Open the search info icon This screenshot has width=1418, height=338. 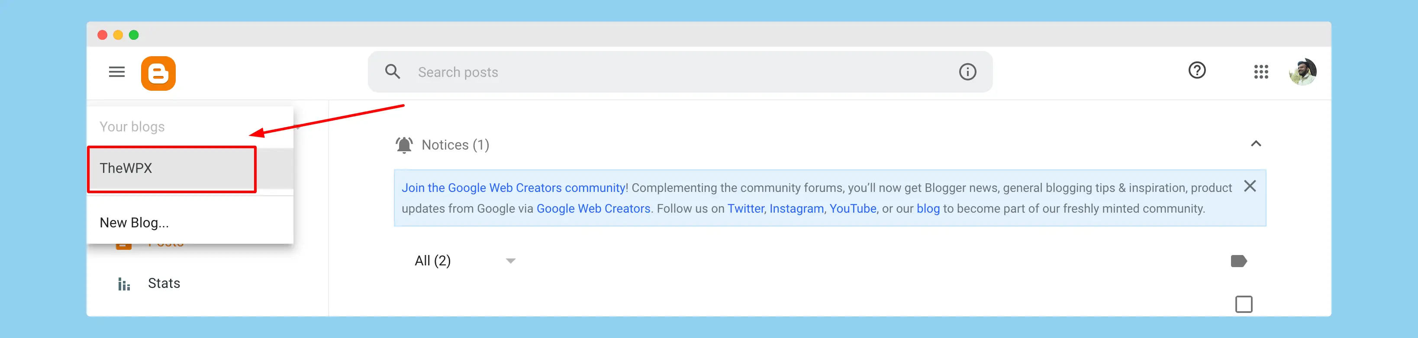coord(967,72)
